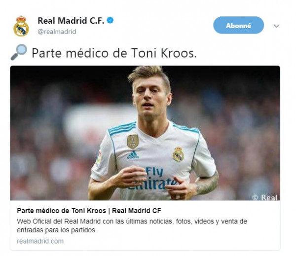The image size is (296, 256).
Task: Open the Real Madrid C.F. profile name
Action: 71,21
